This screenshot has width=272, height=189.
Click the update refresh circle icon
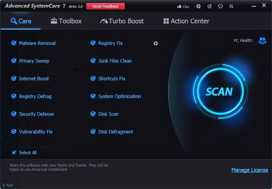[x=210, y=6]
